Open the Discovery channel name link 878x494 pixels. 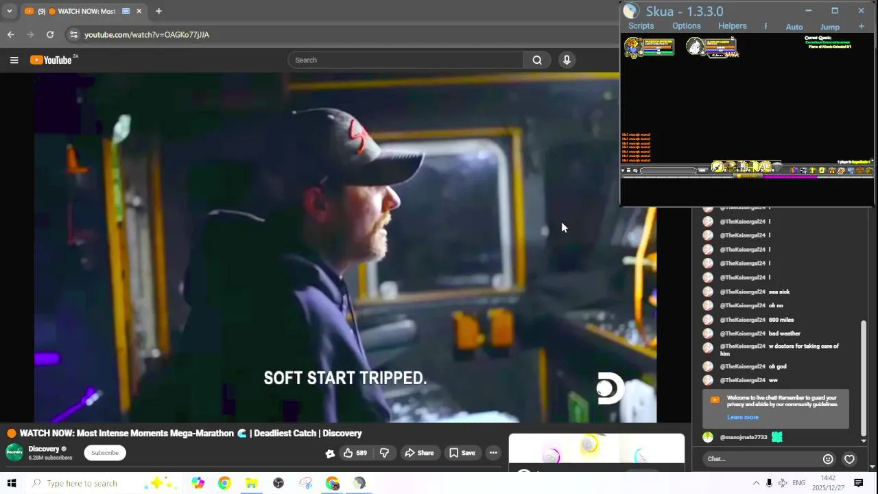pos(44,449)
